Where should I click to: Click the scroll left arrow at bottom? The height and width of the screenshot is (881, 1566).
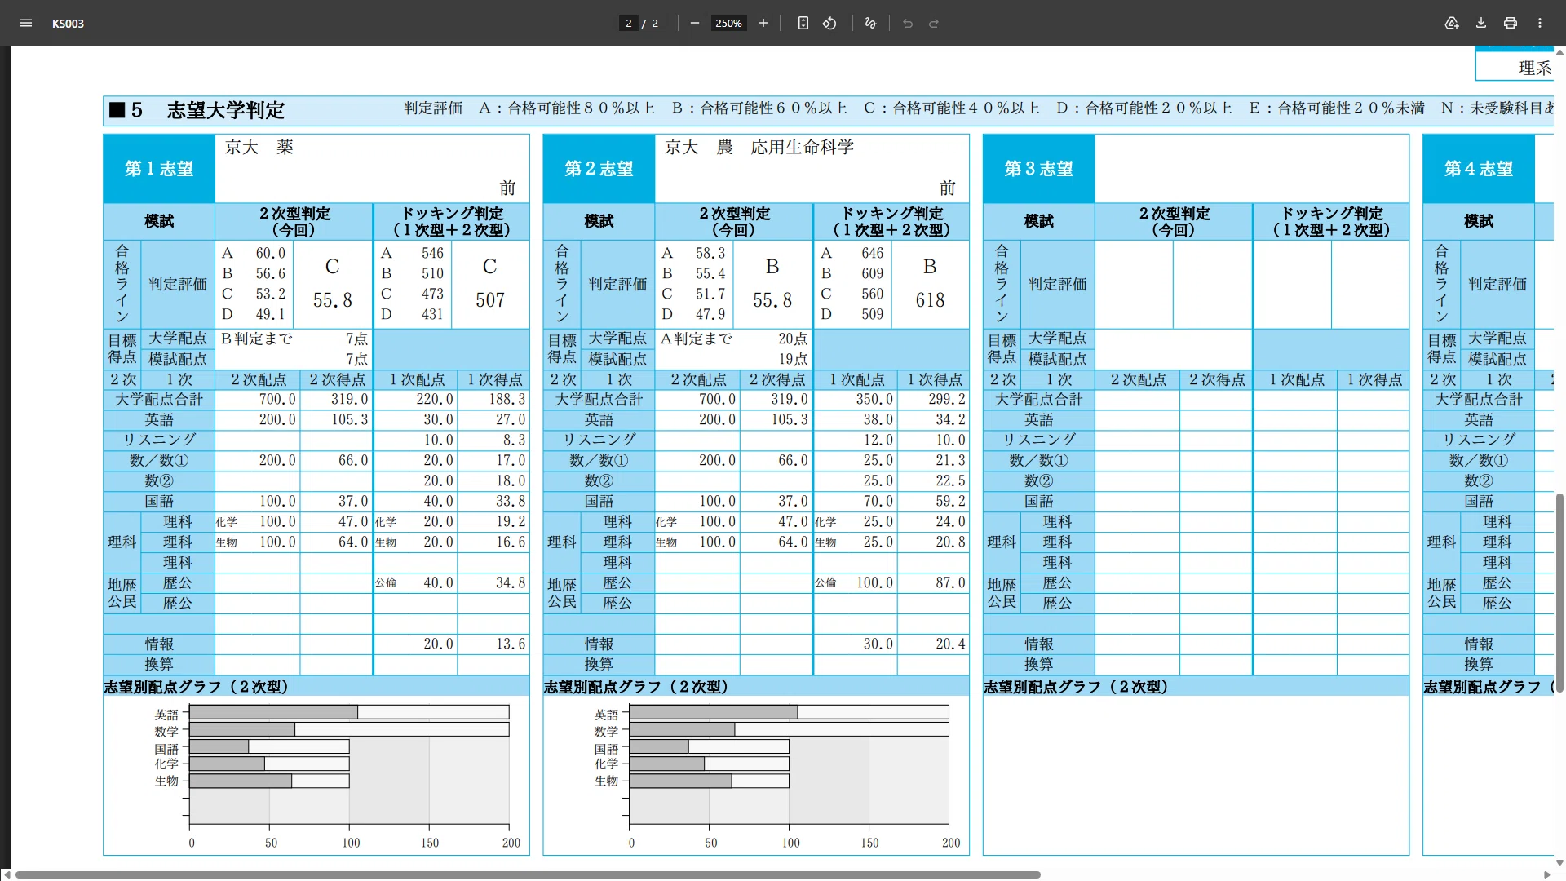7,874
